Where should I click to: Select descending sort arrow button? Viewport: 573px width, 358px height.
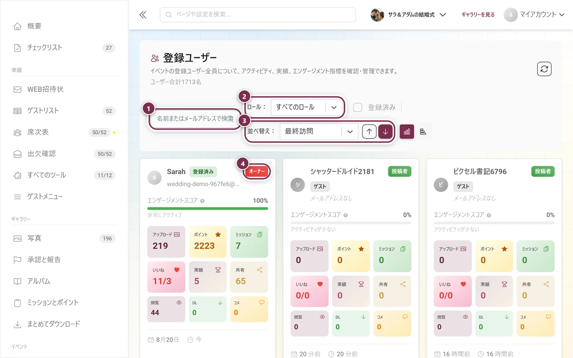(x=385, y=132)
